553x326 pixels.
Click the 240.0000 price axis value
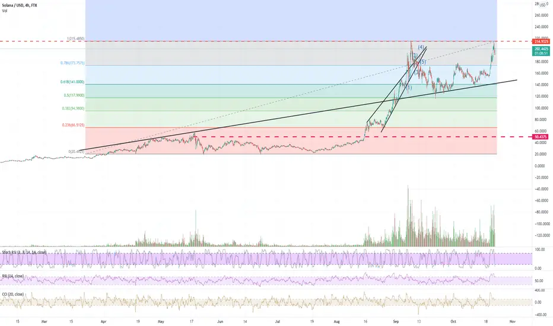tap(542, 27)
